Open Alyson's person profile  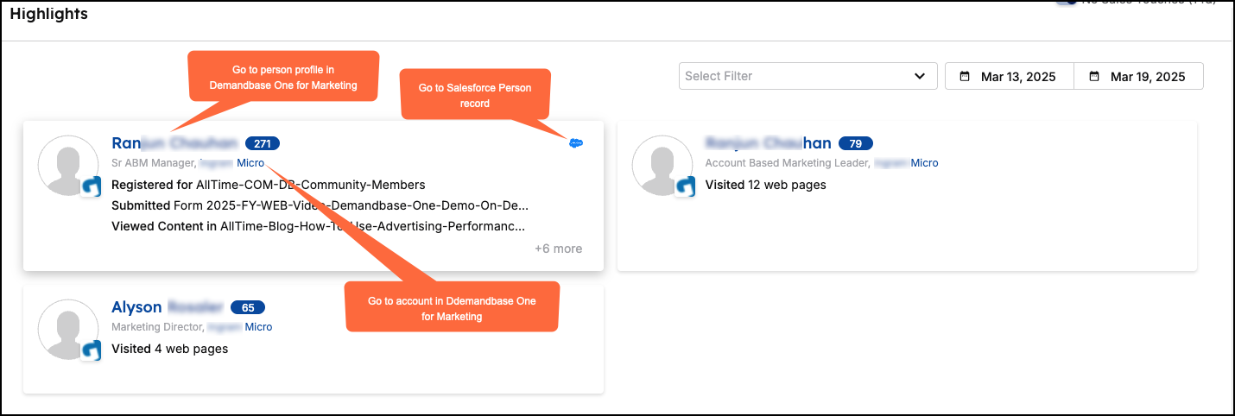click(x=168, y=307)
